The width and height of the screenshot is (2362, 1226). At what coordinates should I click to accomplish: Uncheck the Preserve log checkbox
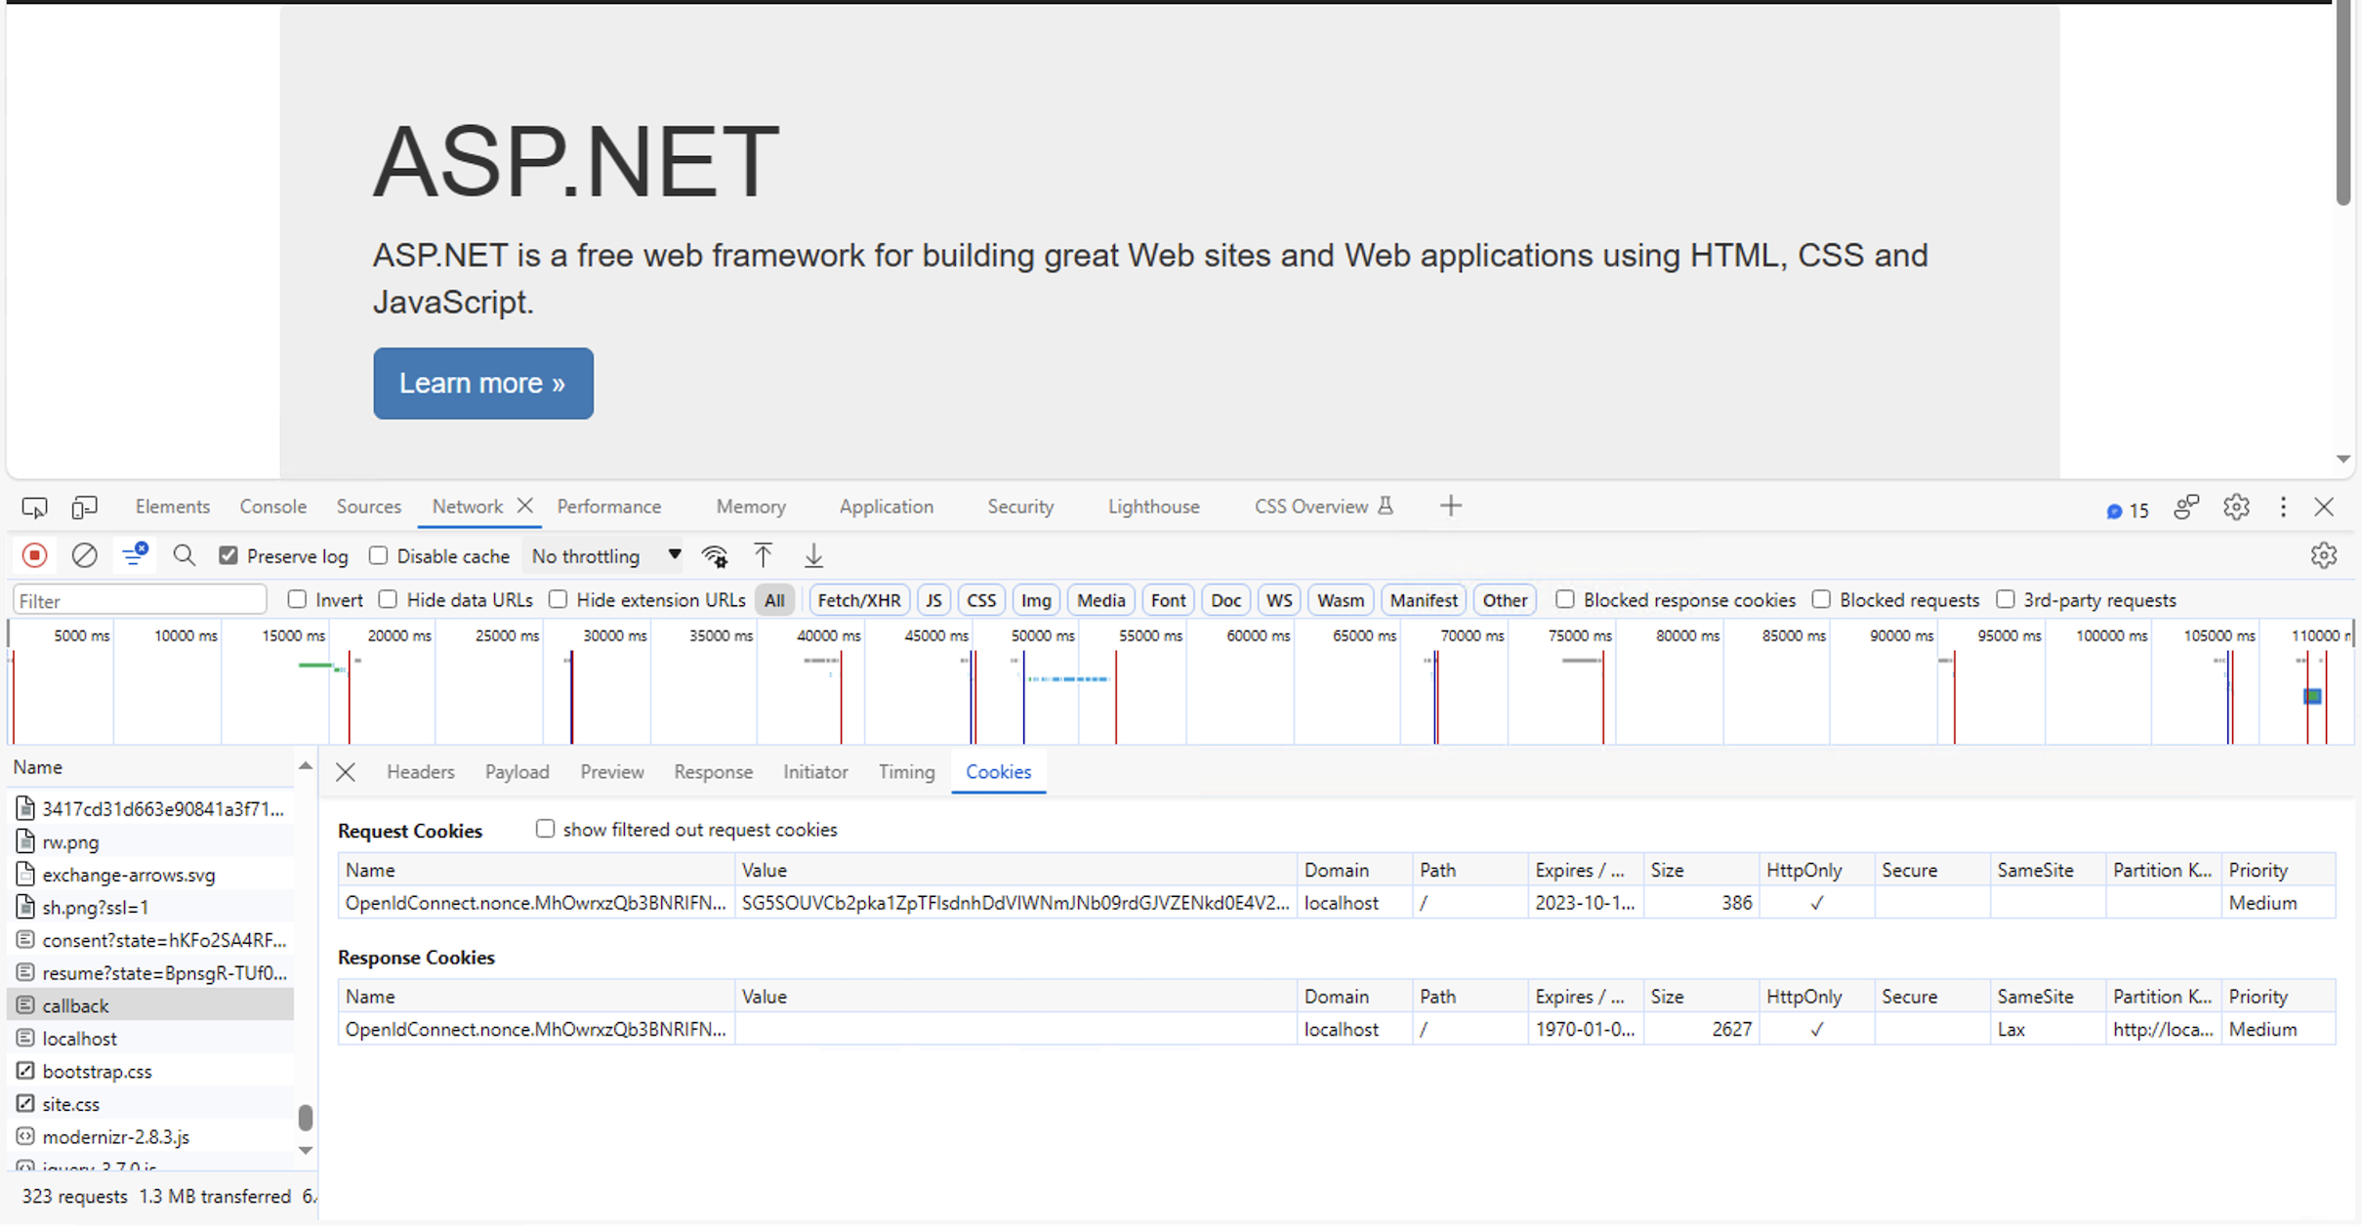tap(228, 555)
